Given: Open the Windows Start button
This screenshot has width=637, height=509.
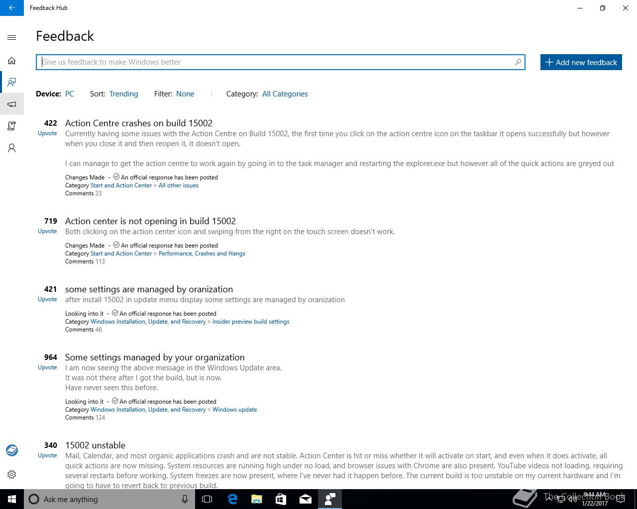Looking at the screenshot, I should (x=12, y=499).
